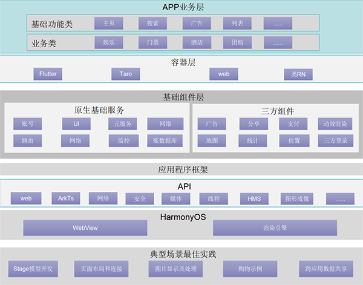Click the 元服务 block
The width and height of the screenshot is (363, 285).
[x=120, y=124]
